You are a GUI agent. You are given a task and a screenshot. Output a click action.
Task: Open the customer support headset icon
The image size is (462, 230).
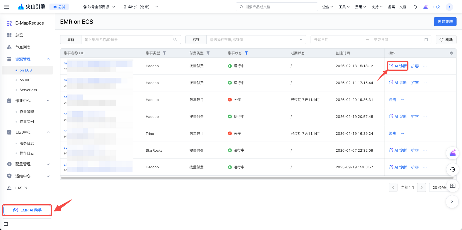point(452,169)
